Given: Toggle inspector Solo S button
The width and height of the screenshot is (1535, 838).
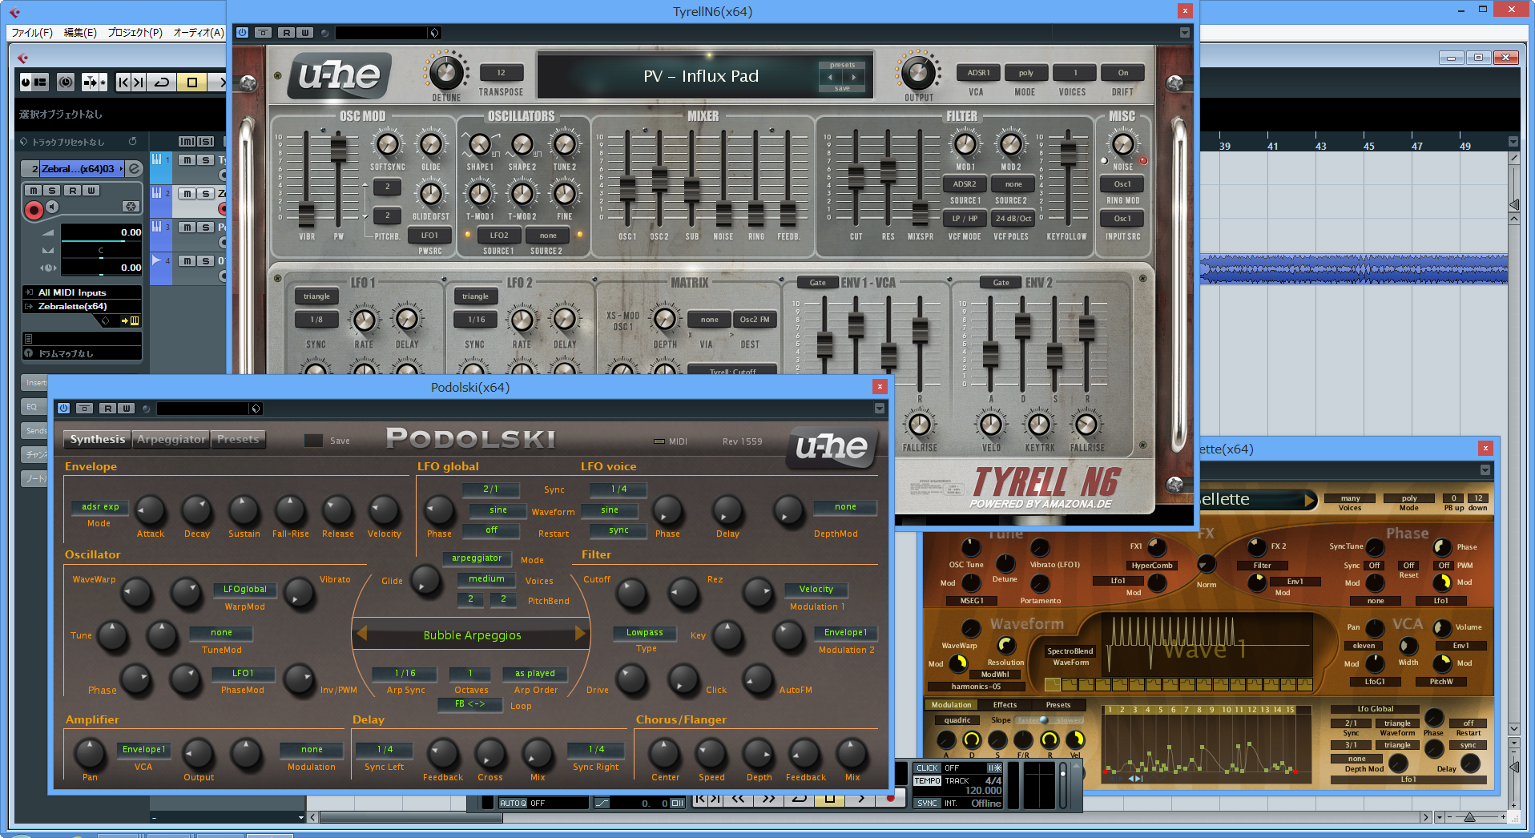Looking at the screenshot, I should tap(52, 191).
